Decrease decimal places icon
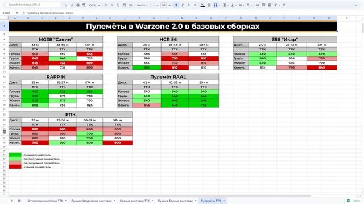The image size is (364, 204). (x=118, y=5)
